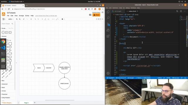Open the editor more actions ellipsis
The image size is (188, 105).
pyautogui.click(x=185, y=11)
